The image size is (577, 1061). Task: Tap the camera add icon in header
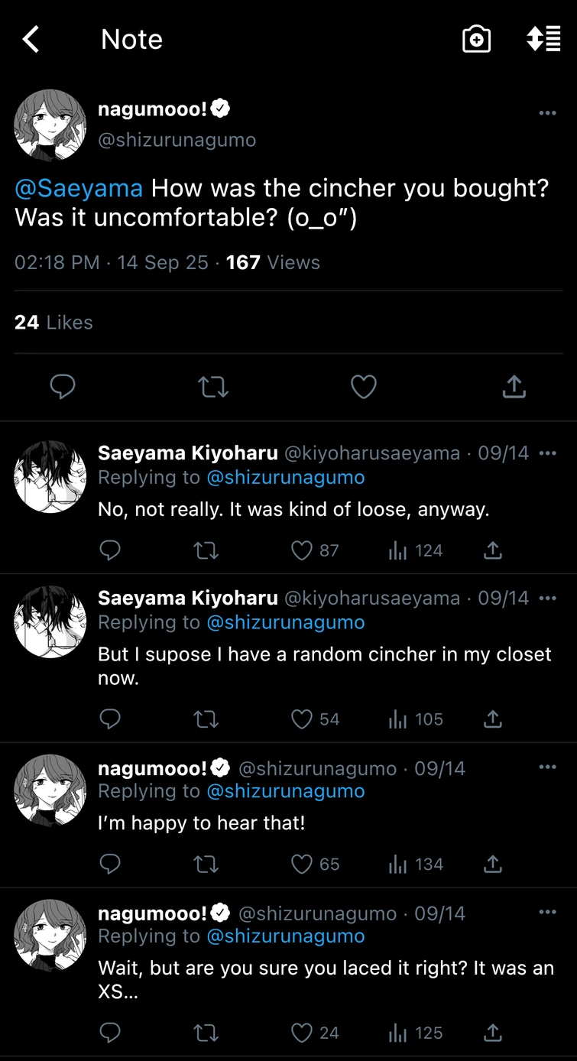476,39
